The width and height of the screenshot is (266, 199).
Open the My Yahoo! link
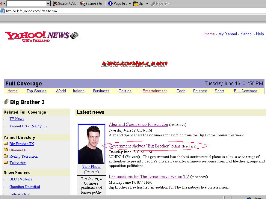click(x=228, y=34)
